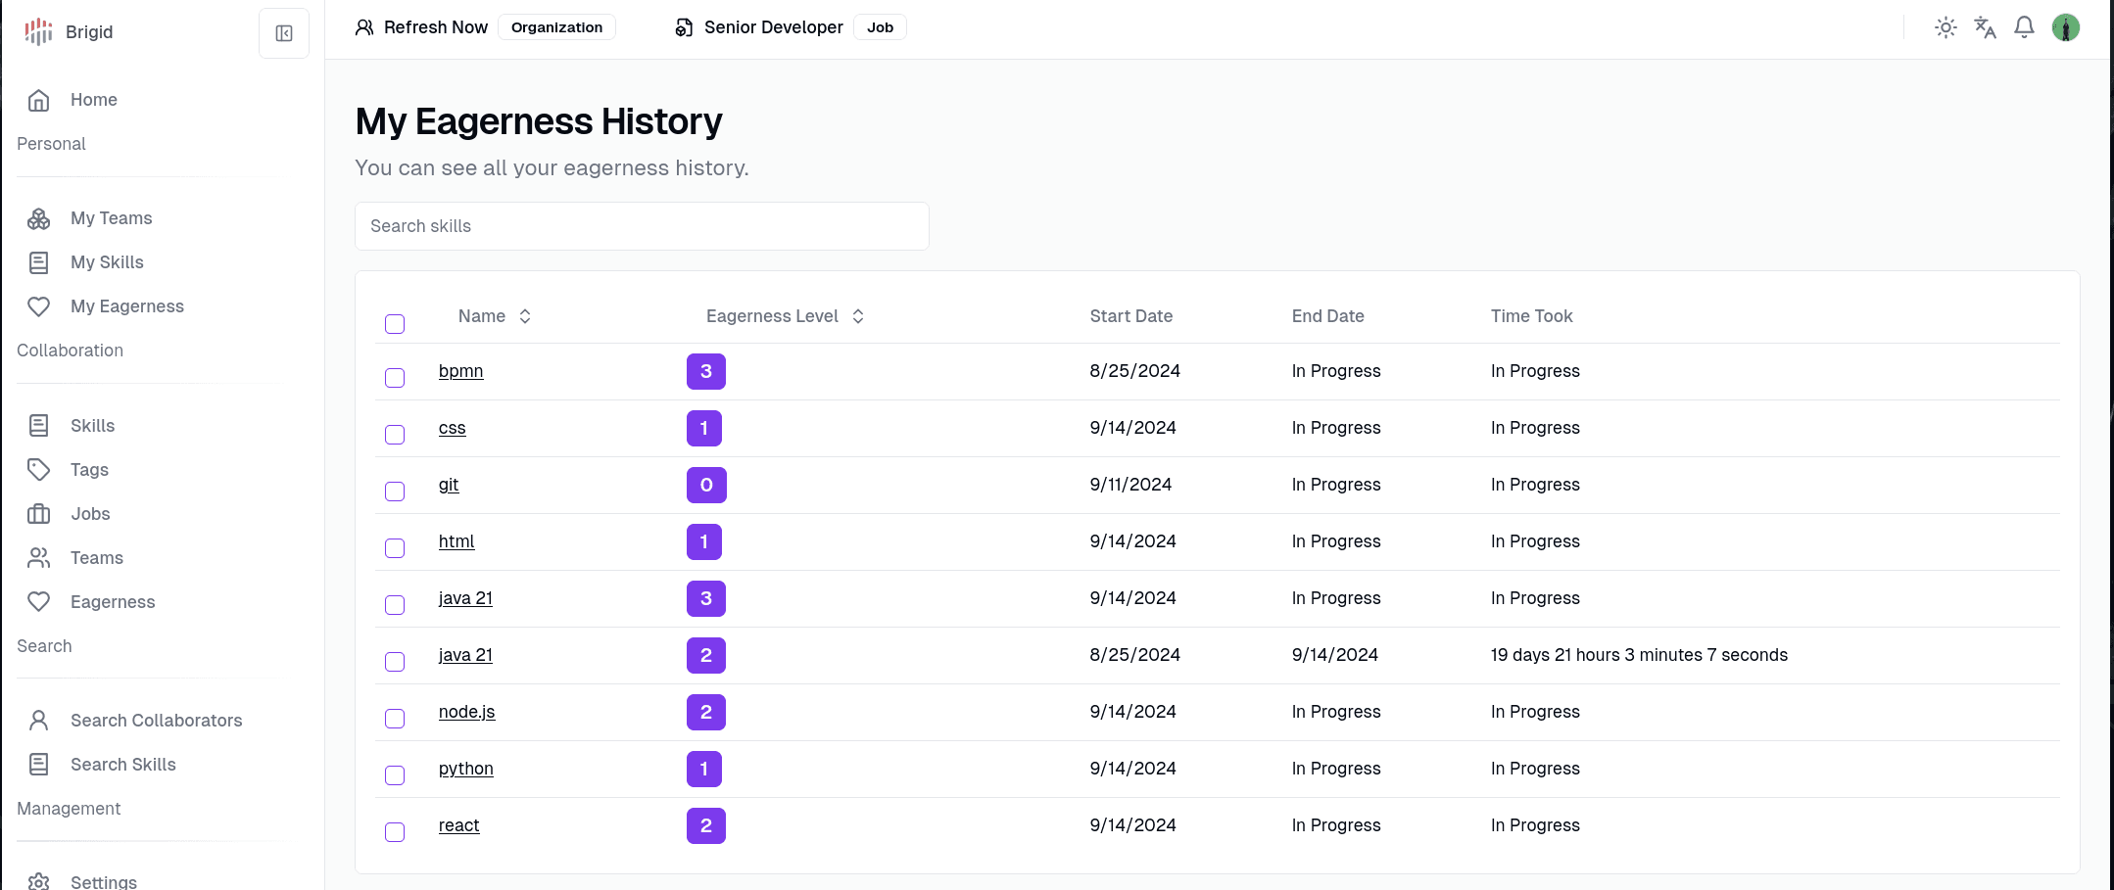Image resolution: width=2114 pixels, height=890 pixels.
Task: Open My Eagerness page
Action: 126,305
